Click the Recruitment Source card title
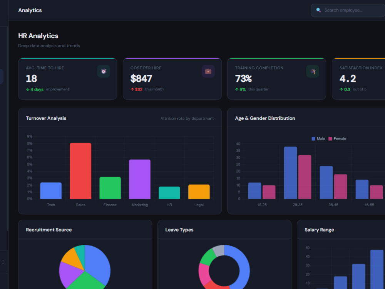385x289 pixels. point(49,230)
